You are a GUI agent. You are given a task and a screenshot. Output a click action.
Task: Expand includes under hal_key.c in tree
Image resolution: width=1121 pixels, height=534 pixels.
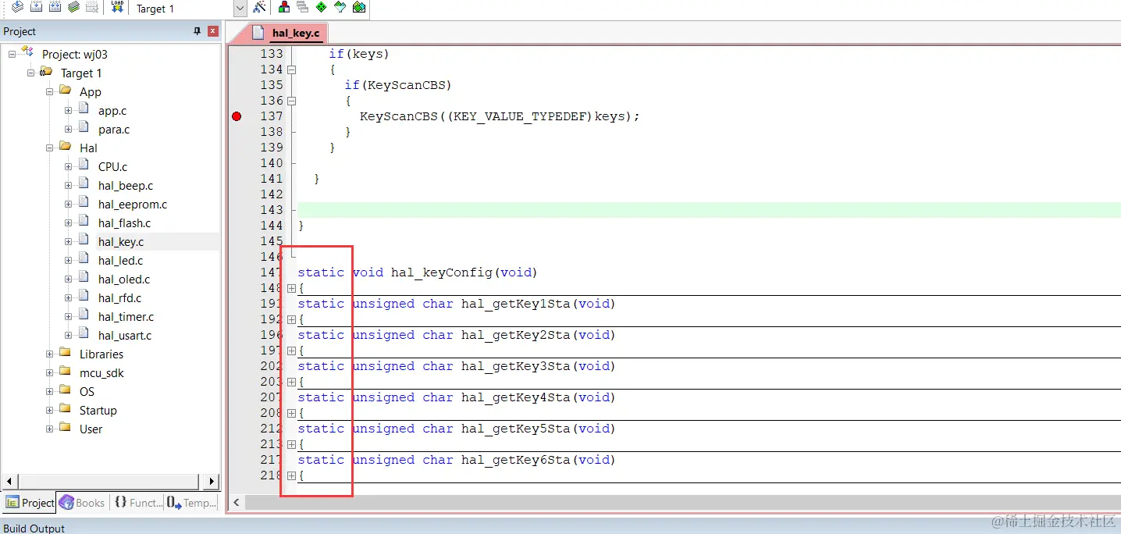(x=68, y=241)
